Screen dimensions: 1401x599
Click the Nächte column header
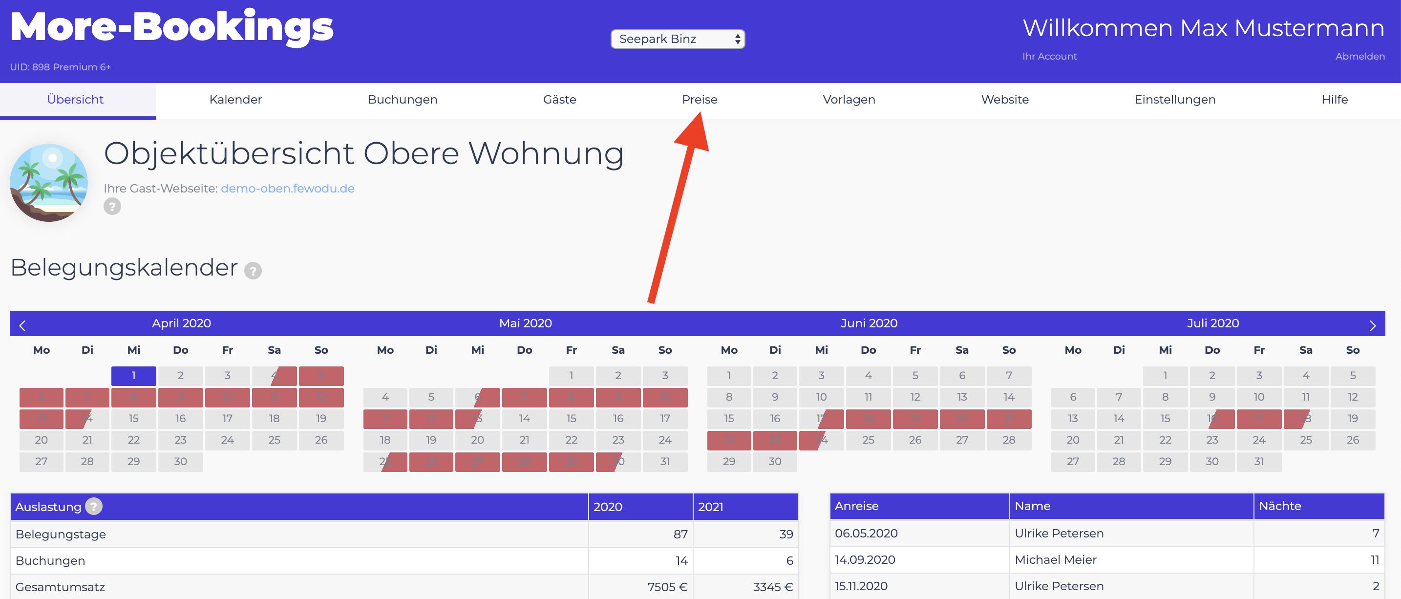(x=1319, y=506)
